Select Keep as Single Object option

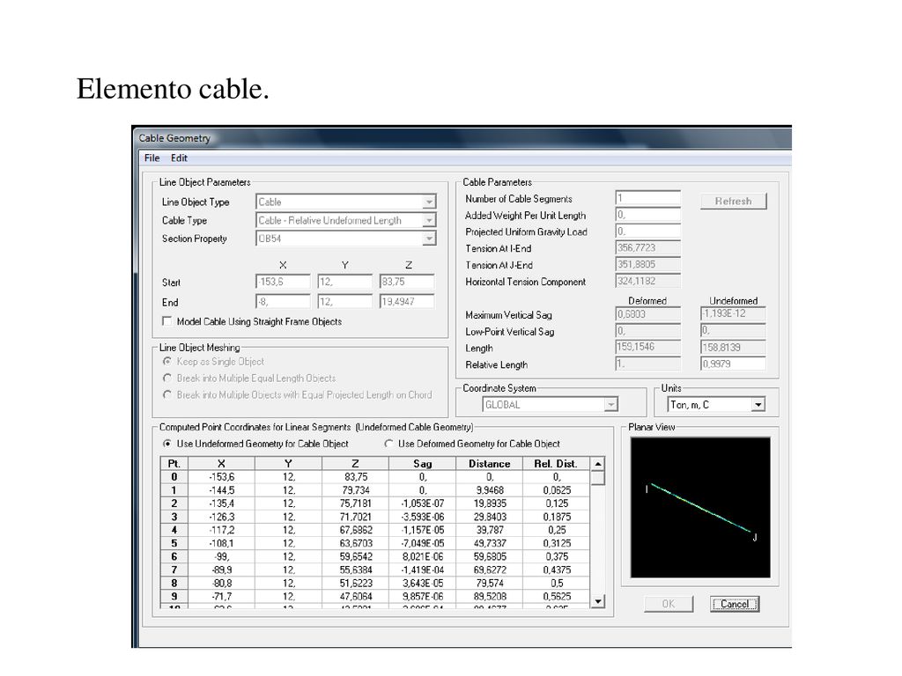[x=166, y=362]
